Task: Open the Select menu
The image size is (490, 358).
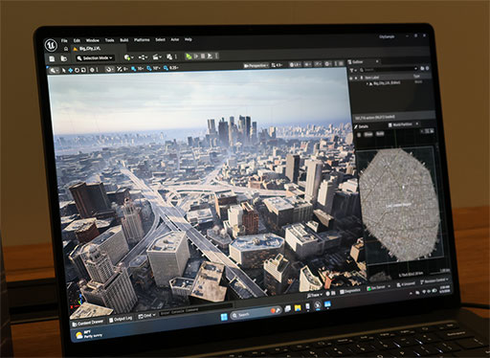Action: click(160, 39)
